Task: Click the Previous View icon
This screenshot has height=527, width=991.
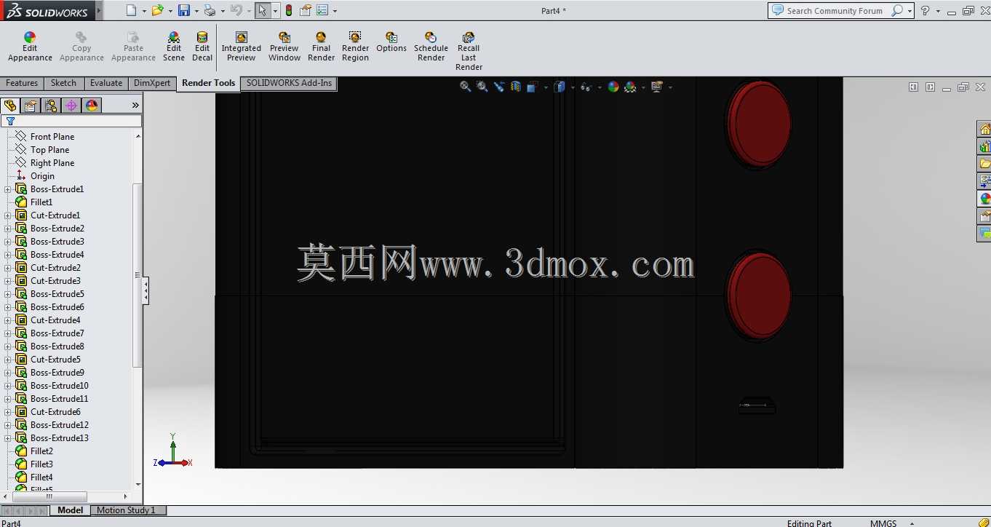Action: 499,87
